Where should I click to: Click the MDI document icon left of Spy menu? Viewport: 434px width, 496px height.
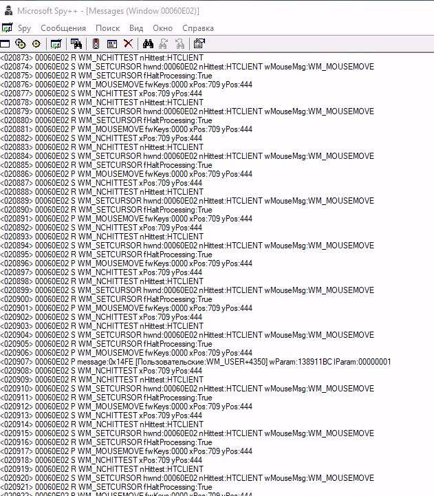click(x=7, y=28)
